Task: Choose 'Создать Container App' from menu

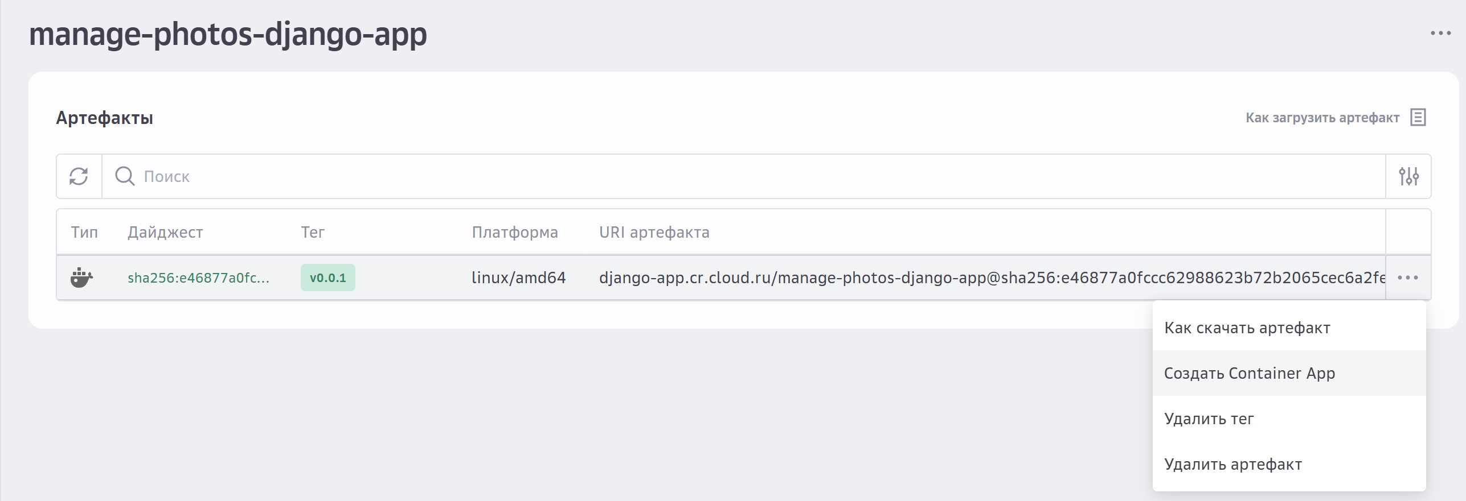Action: click(x=1250, y=373)
